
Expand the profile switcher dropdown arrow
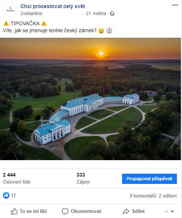[x=172, y=211]
